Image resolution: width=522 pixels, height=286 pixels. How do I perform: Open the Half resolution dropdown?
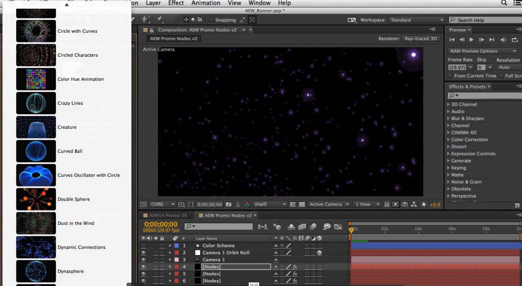269,204
